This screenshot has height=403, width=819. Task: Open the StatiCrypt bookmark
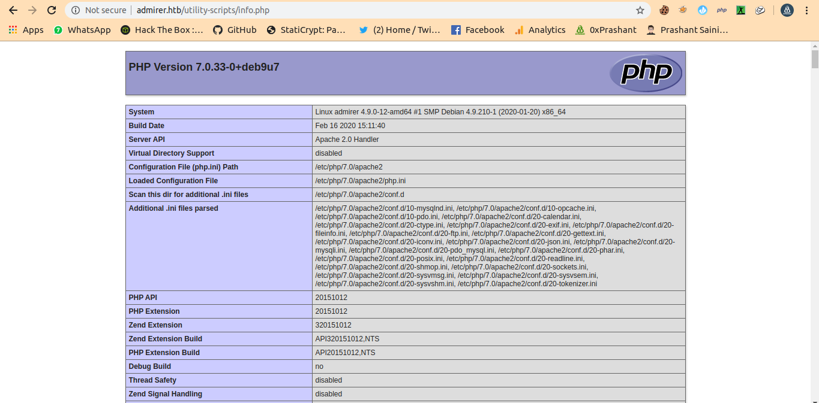click(x=306, y=30)
